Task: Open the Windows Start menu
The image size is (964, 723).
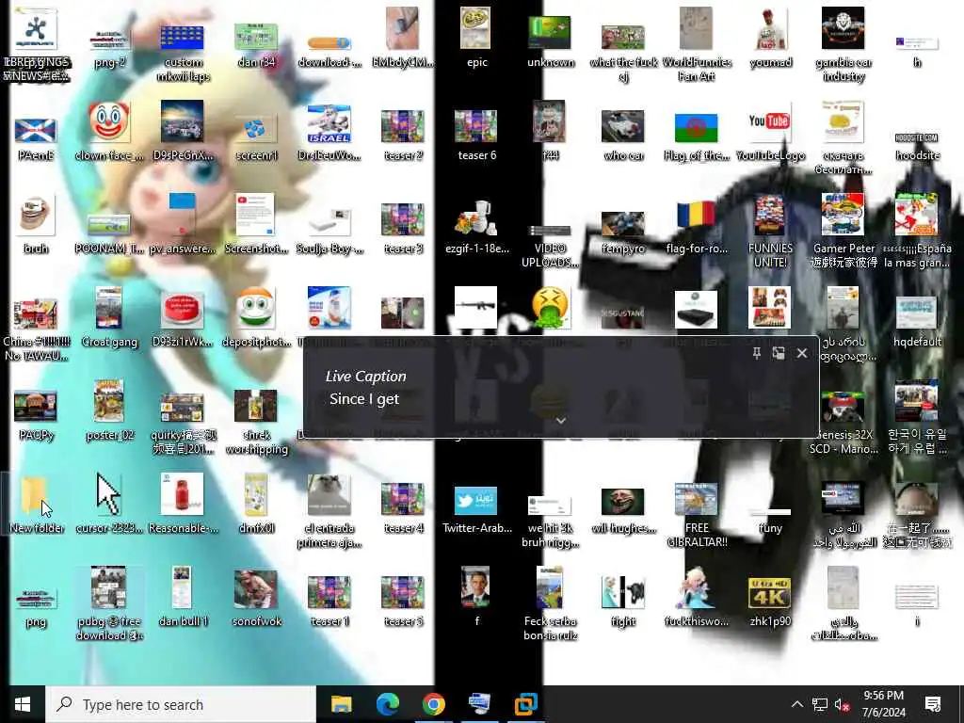Action: point(23,704)
